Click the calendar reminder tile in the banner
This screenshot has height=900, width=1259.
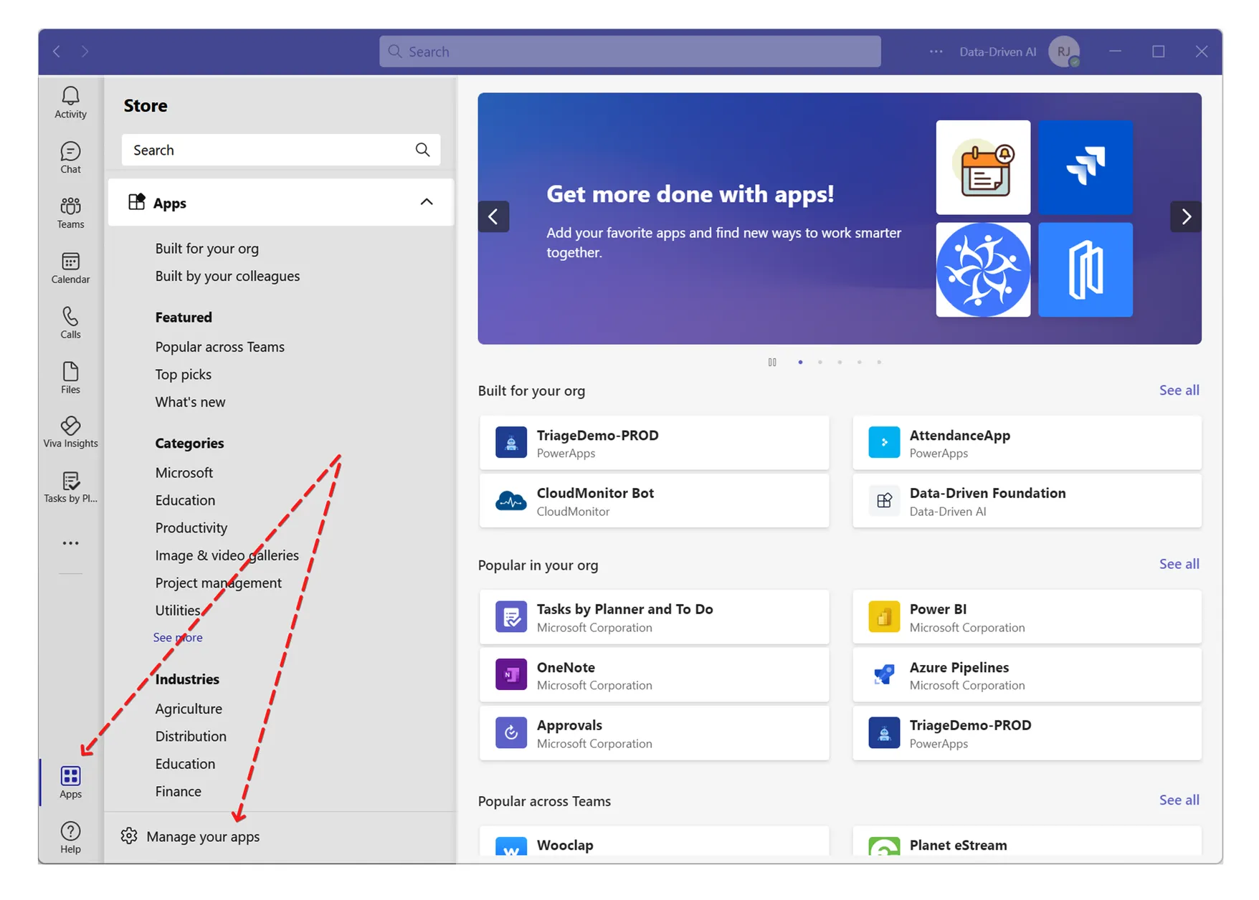(983, 167)
